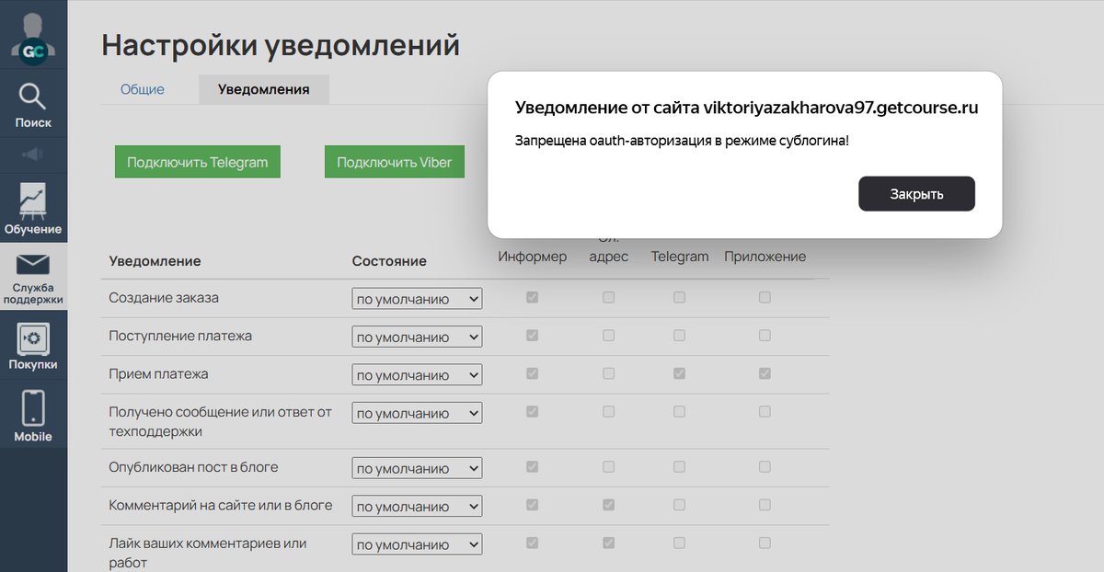Click Закрыть to dismiss the alert
1104x572 pixels.
(x=916, y=194)
